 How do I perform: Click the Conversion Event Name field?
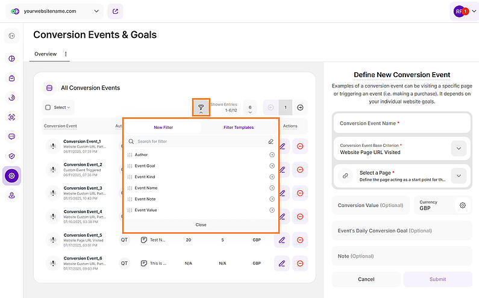pos(402,123)
